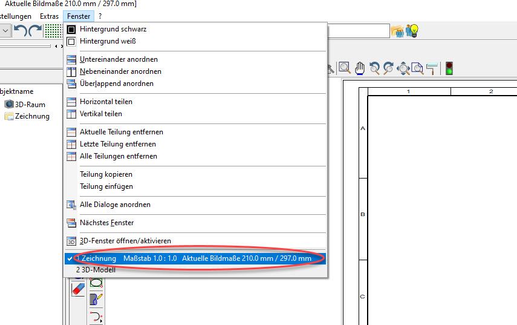Click the zoom to page icon
The image size is (517, 325).
coord(417,68)
